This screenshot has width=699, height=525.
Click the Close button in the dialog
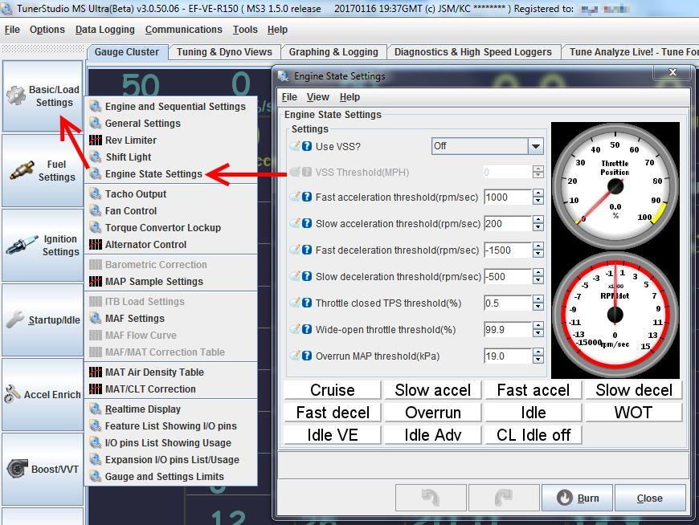pyautogui.click(x=650, y=498)
